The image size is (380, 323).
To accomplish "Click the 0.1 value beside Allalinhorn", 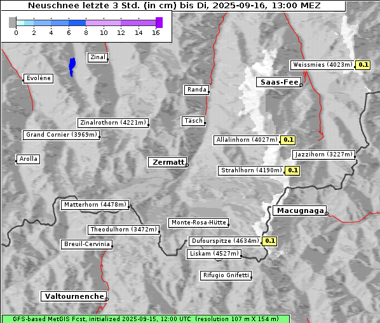I will (288, 140).
